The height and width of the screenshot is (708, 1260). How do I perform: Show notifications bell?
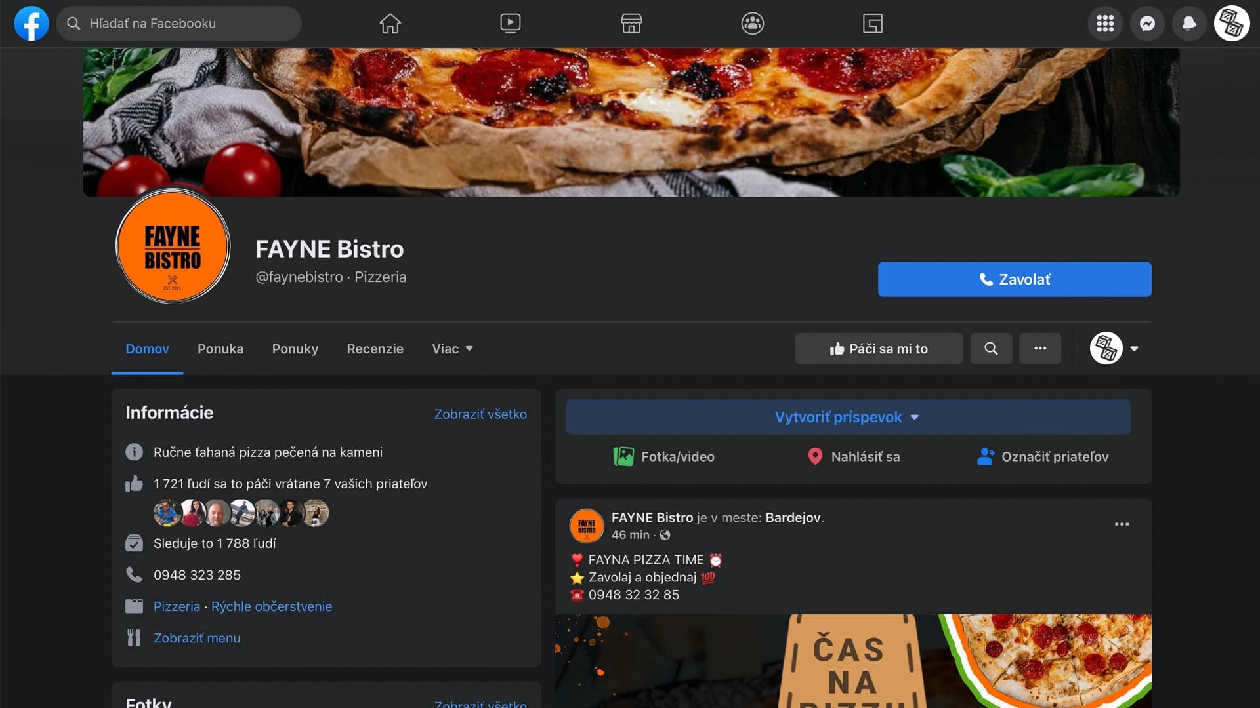pyautogui.click(x=1189, y=24)
